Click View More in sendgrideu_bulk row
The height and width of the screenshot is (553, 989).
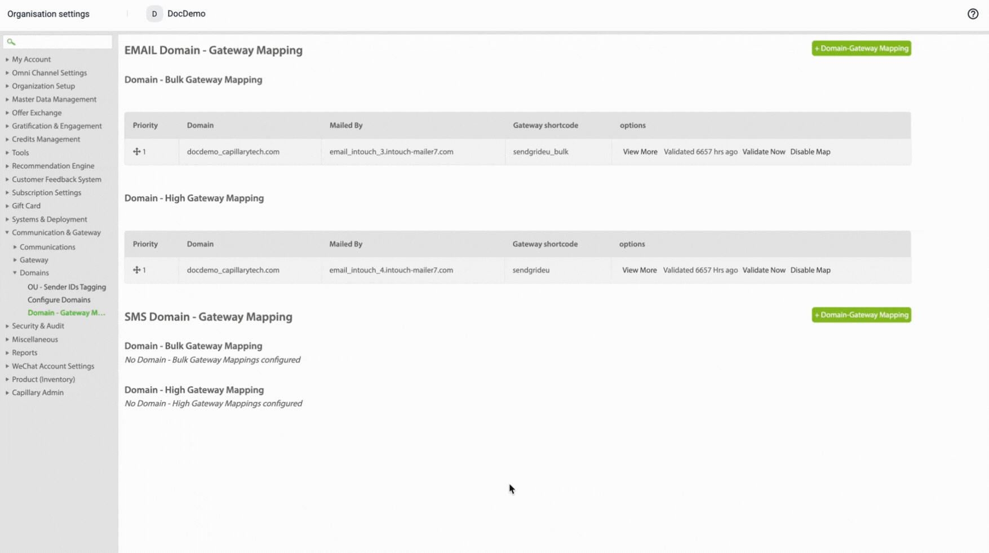[x=640, y=152]
